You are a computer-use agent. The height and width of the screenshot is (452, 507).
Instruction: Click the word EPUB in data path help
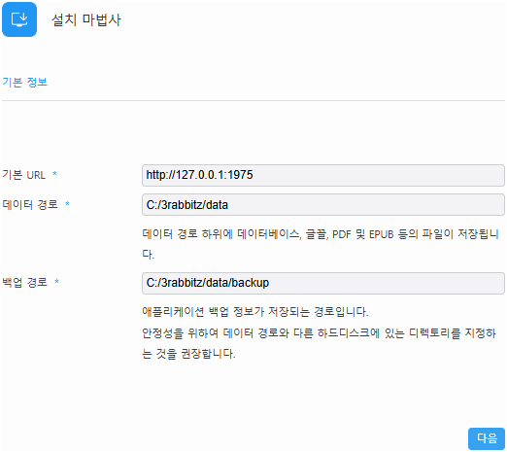point(382,234)
